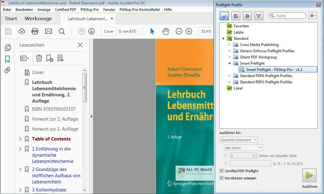Toggle Korrekturen zulassen checkbox

pos(222,178)
